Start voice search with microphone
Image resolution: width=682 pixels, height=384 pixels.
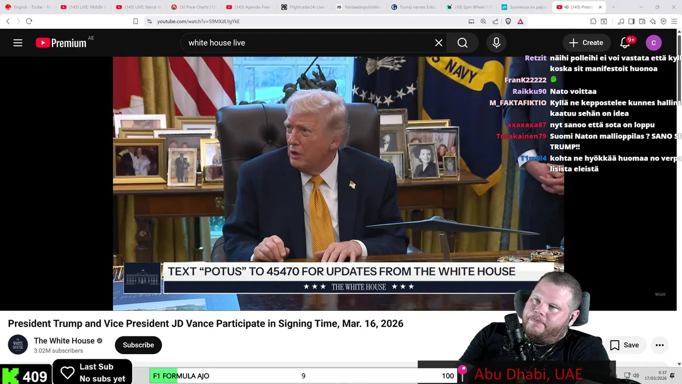496,43
